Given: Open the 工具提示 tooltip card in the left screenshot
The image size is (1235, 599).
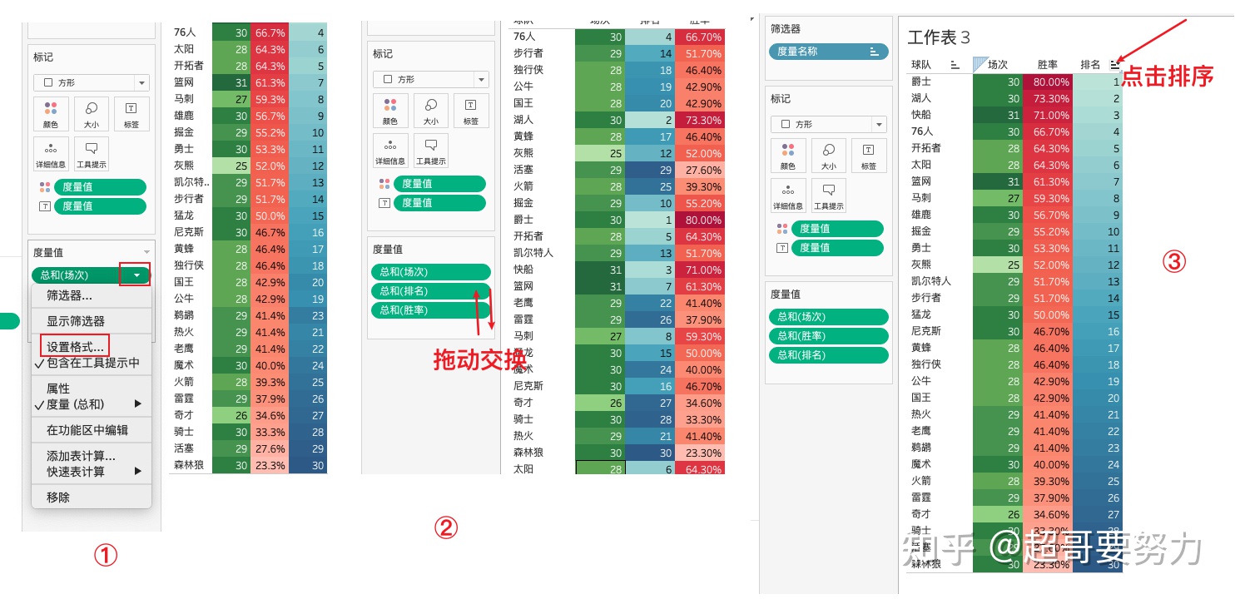Looking at the screenshot, I should coord(92,155).
